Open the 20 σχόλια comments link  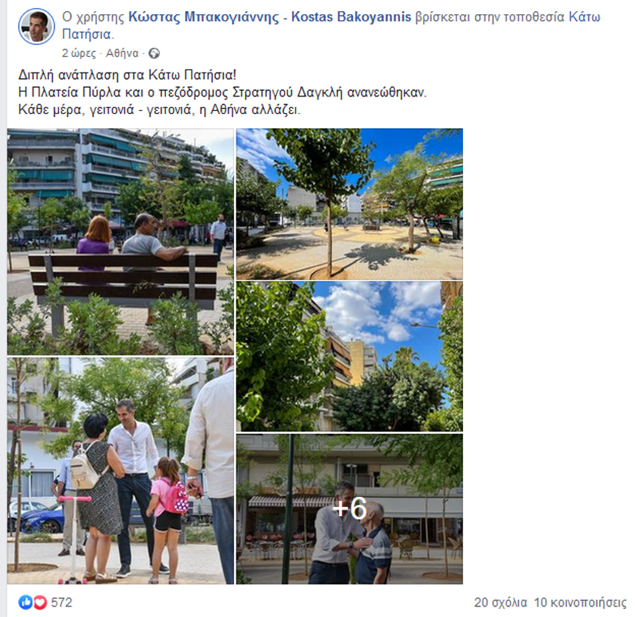(500, 602)
